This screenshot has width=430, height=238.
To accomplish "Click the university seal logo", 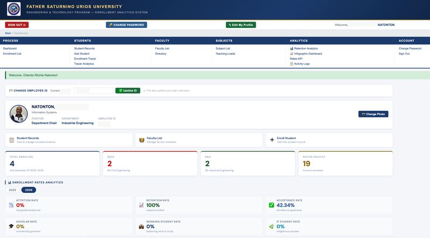I will tap(14, 9).
